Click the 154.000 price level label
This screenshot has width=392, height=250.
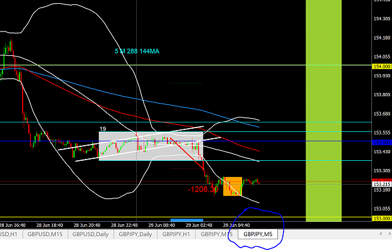pos(382,67)
